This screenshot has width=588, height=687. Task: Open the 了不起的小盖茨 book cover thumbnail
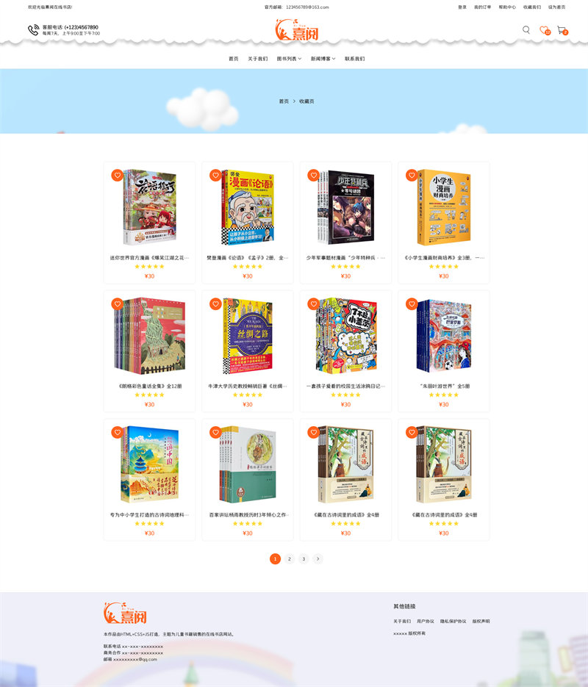346,336
